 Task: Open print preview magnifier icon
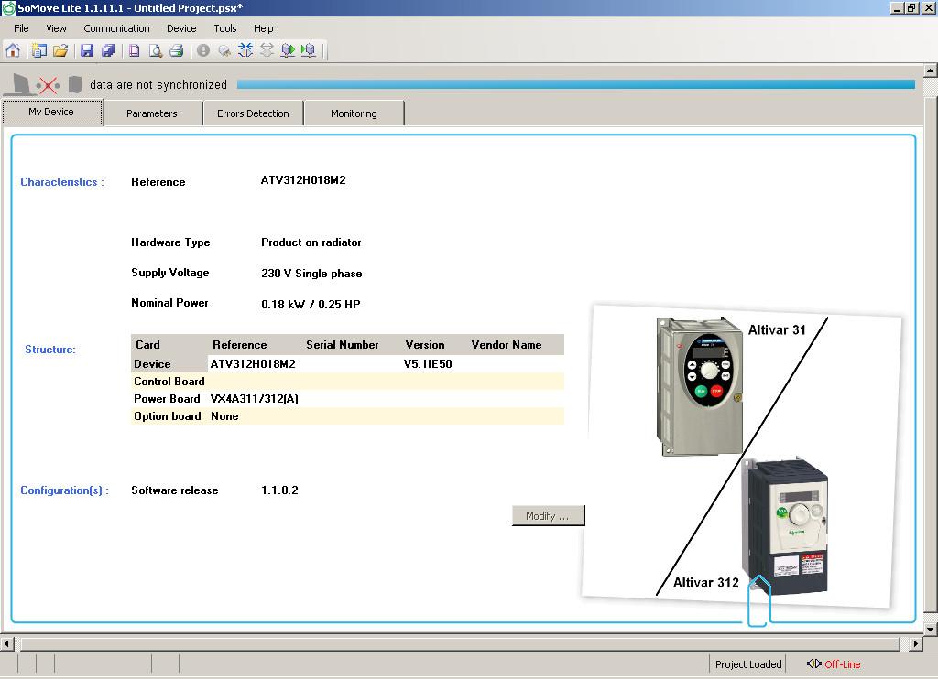(156, 50)
